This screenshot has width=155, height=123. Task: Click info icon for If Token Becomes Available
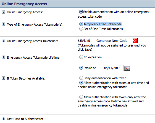(x=4, y=78)
